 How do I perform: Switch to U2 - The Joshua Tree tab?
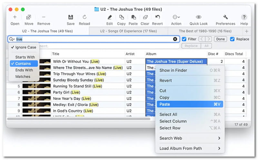47,31
